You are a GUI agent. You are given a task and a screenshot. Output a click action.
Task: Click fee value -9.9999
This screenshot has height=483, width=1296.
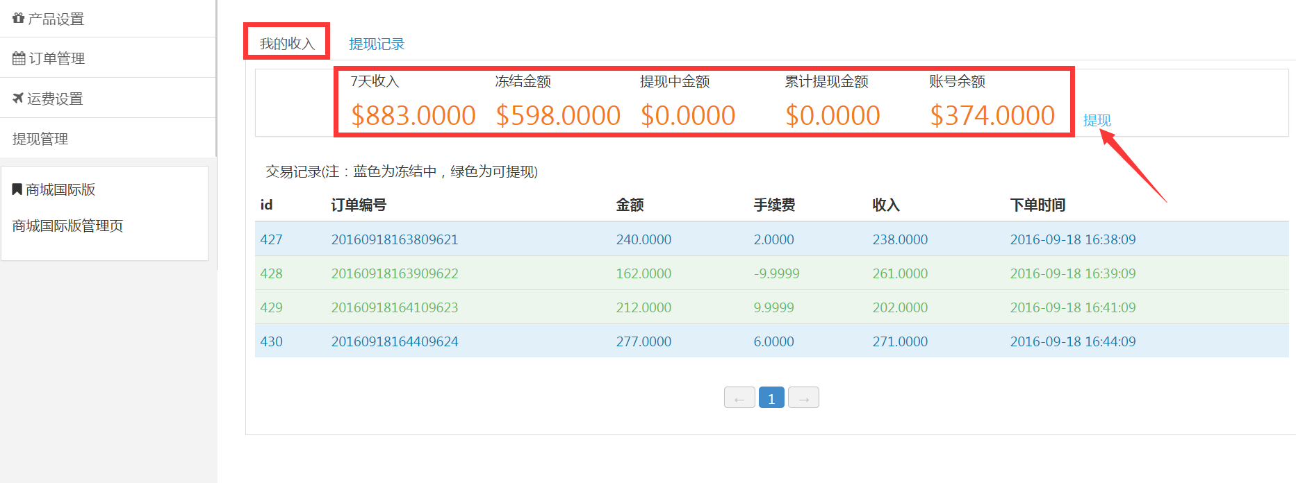(x=776, y=273)
